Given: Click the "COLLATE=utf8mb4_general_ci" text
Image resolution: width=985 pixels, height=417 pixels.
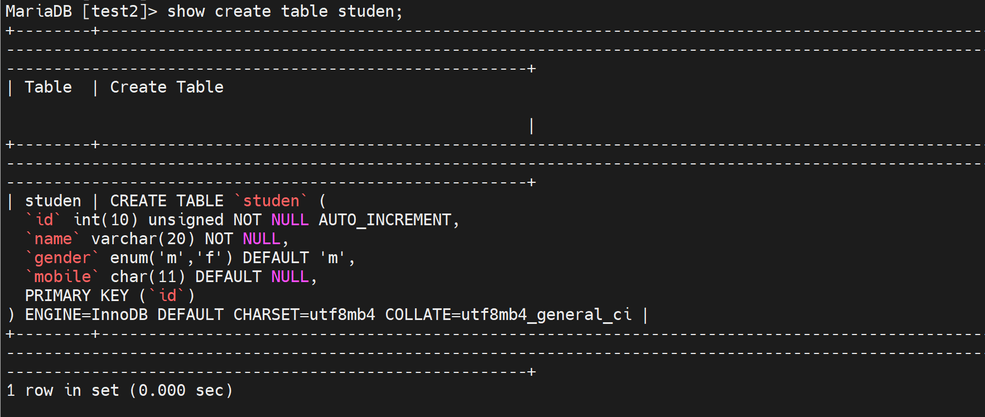Looking at the screenshot, I should click(x=508, y=314).
